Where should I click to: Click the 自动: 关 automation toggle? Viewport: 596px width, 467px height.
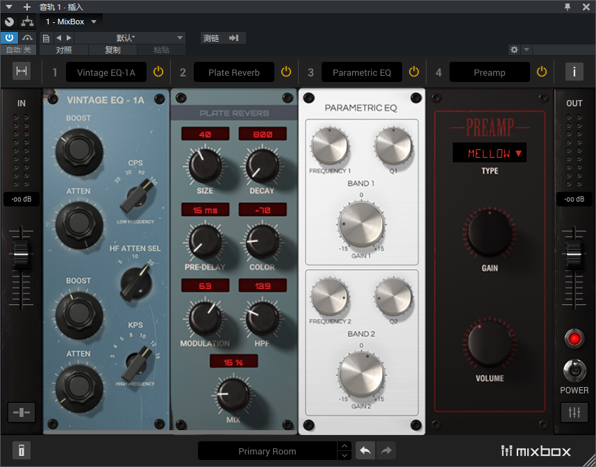click(18, 50)
